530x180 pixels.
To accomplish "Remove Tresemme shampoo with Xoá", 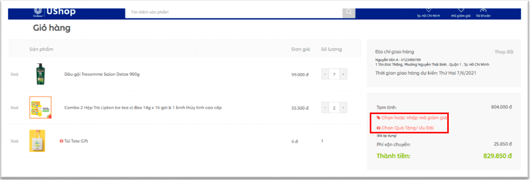I will click(14, 74).
